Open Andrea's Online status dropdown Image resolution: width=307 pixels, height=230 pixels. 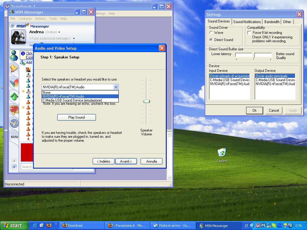point(59,32)
